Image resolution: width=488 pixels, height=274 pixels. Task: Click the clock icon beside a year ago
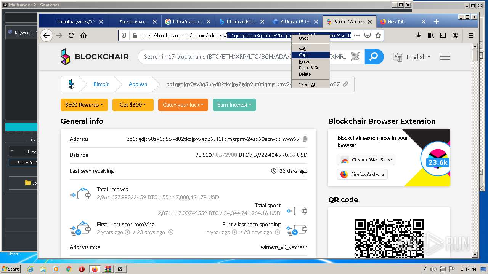pyautogui.click(x=234, y=232)
